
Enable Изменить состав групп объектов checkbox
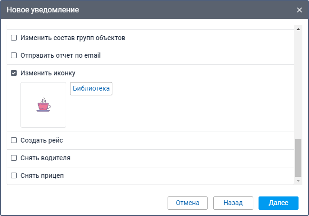pos(14,38)
